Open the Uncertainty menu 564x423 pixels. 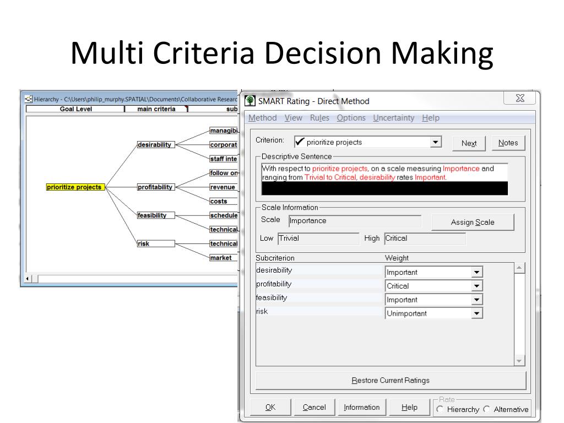coord(393,118)
